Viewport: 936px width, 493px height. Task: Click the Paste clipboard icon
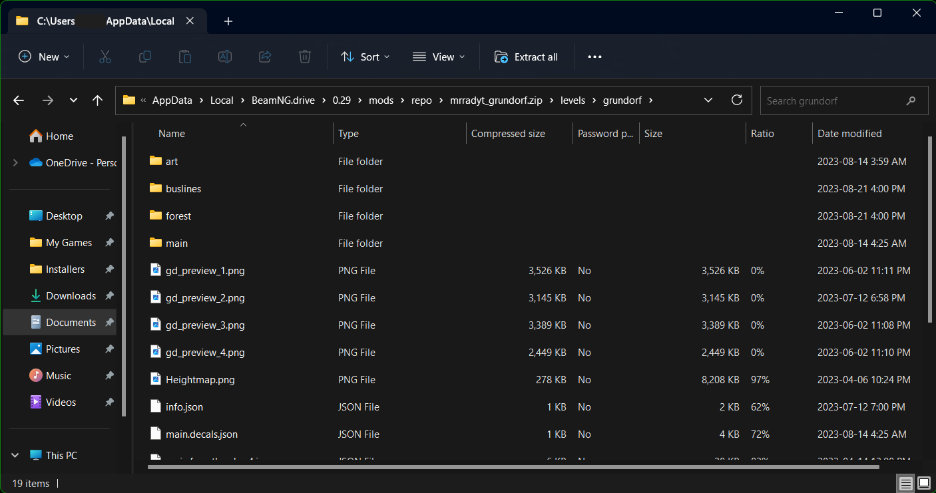point(185,57)
